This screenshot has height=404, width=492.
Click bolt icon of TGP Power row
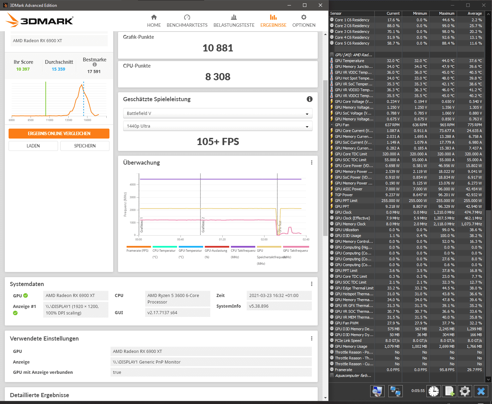(332, 195)
